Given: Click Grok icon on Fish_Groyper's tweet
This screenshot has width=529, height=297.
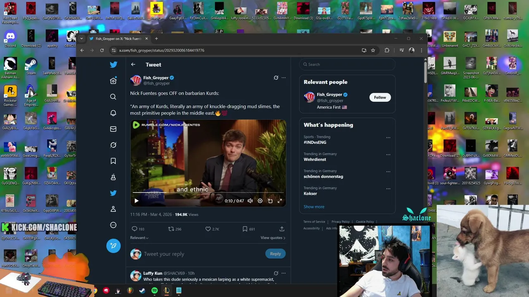Looking at the screenshot, I should tap(276, 78).
